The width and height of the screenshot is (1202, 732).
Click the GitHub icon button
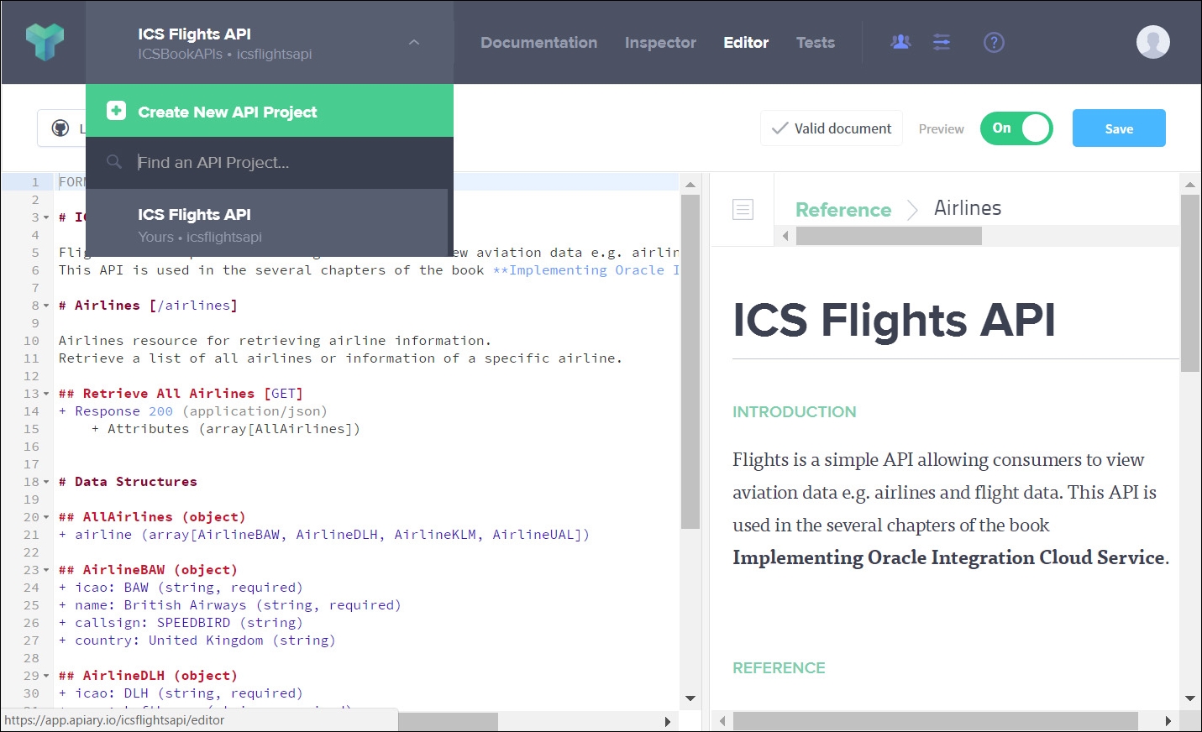[60, 128]
